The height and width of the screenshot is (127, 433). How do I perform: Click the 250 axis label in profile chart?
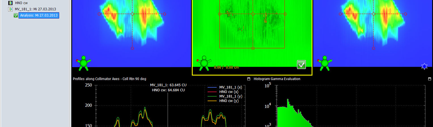[89, 85]
